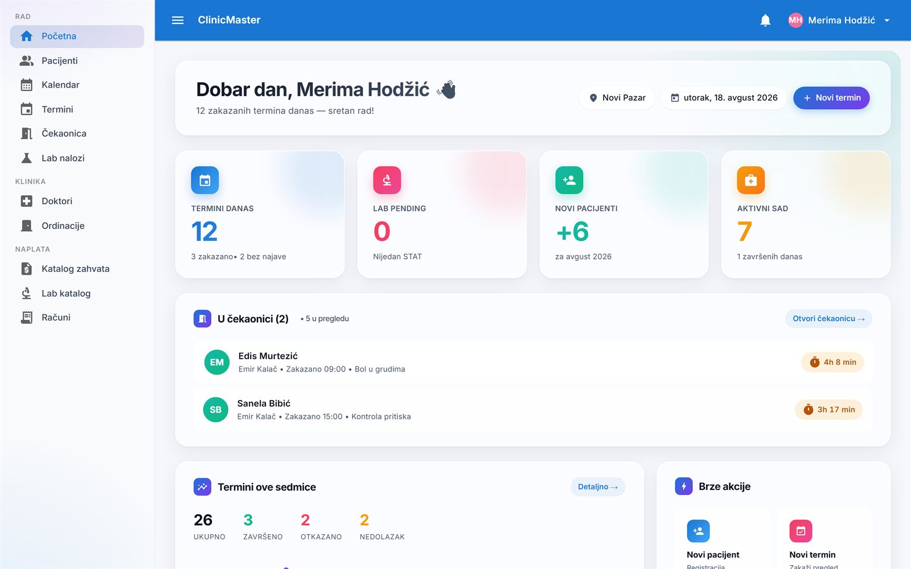Click the Računi receipt icon
The height and width of the screenshot is (569, 911).
(x=26, y=318)
